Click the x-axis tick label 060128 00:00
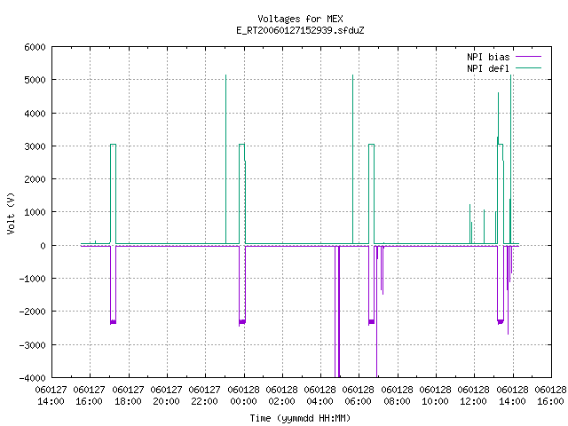This screenshot has width=568, height=426. coord(243,396)
